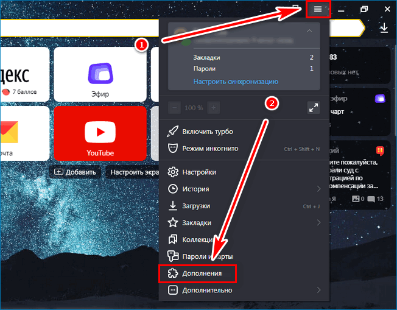Open the hamburger menu button in the title bar
The width and height of the screenshot is (397, 310).
317,9
